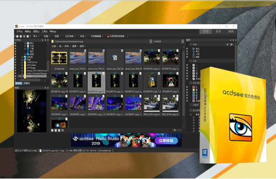
Task: Open the 导入 import dropdown
Action: tap(36, 36)
